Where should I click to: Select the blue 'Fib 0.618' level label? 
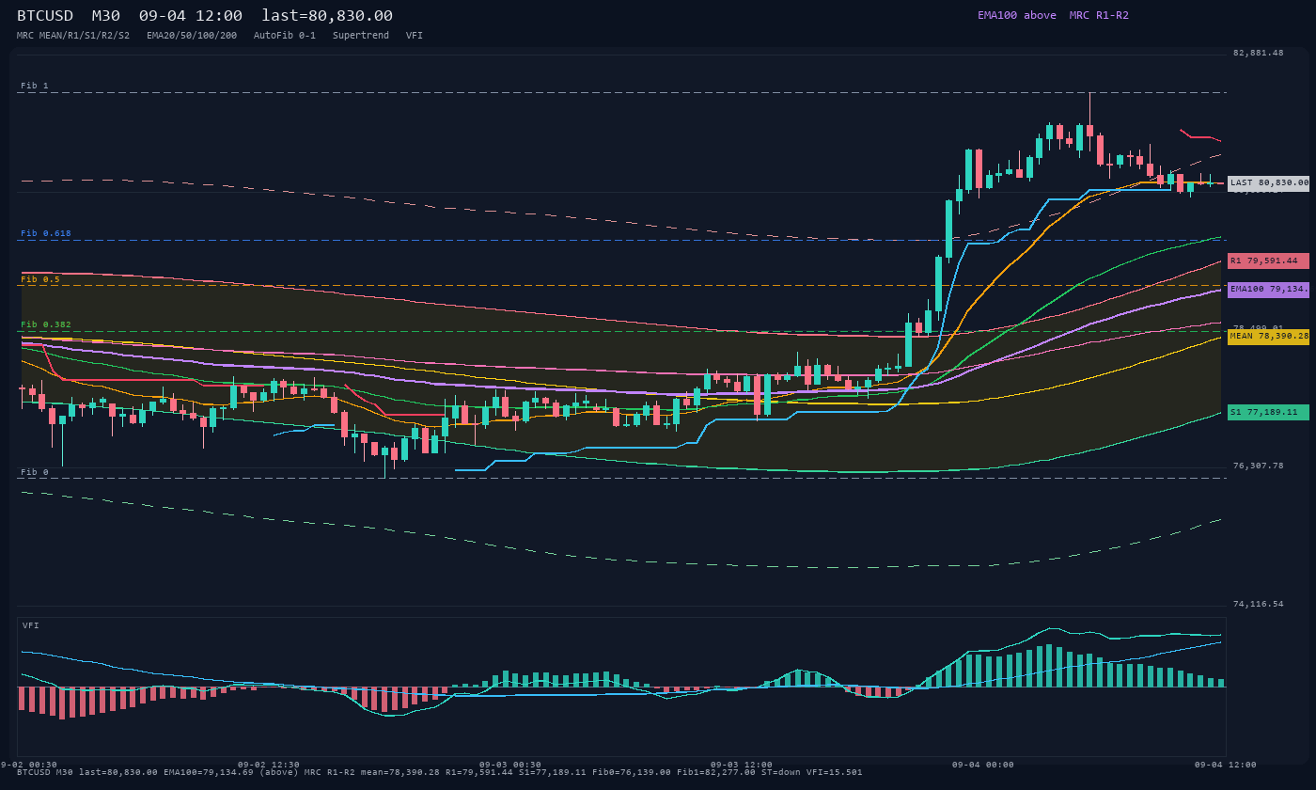pos(46,233)
